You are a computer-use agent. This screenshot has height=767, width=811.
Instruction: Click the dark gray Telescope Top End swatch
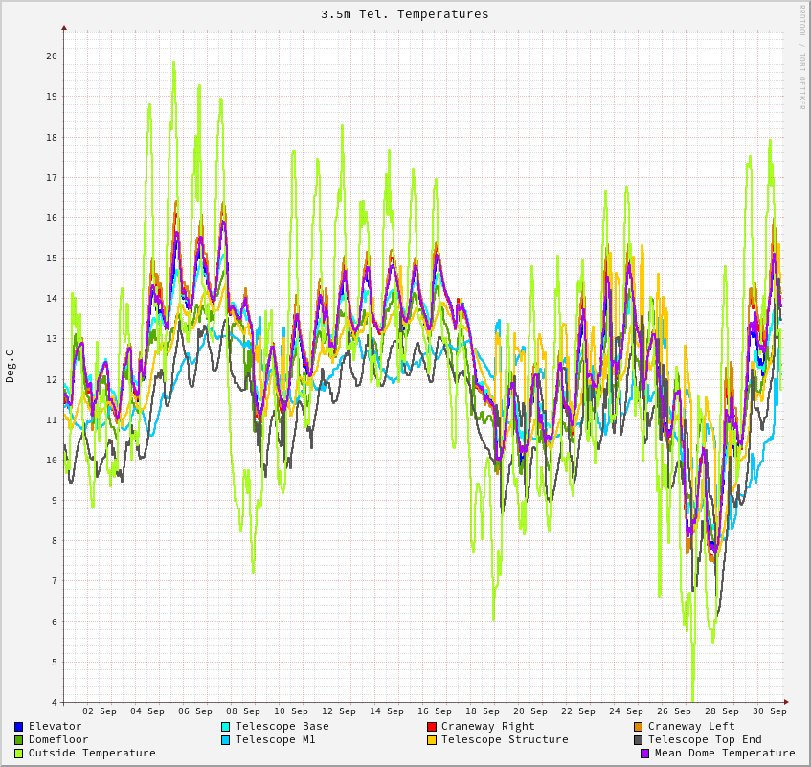coord(638,740)
